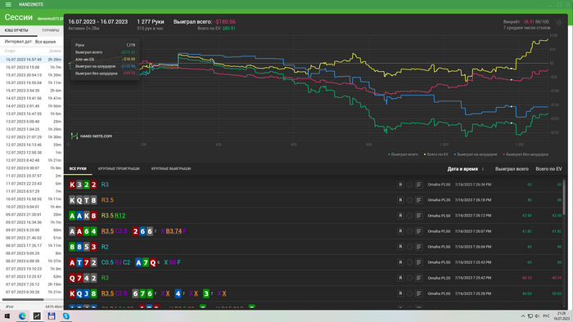573x322 pixels.
Task: Open graph settings gear icon
Action: coord(559,23)
